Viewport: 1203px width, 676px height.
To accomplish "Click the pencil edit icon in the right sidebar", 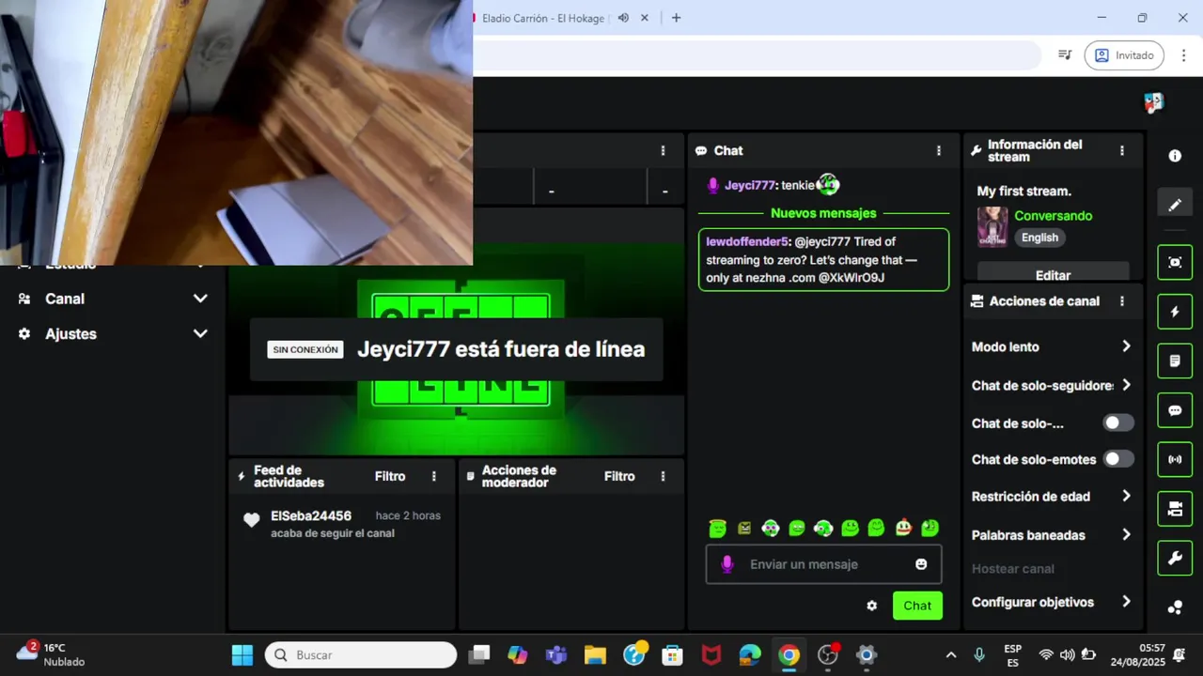I will [x=1175, y=205].
